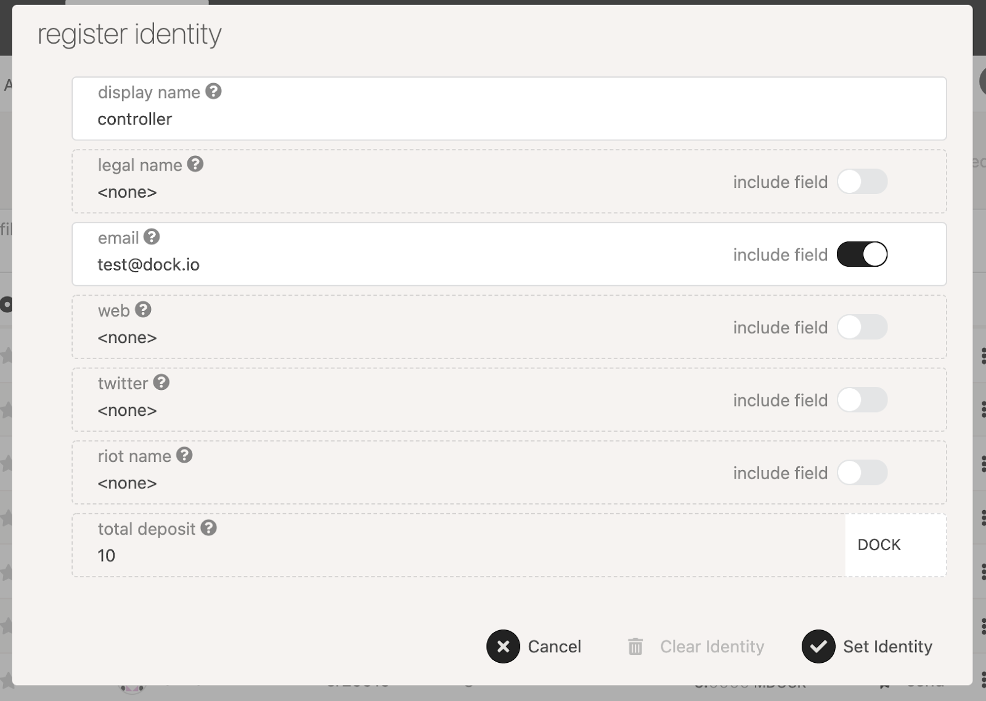Turn on the web include field toggle
The image size is (986, 701).
tap(862, 327)
